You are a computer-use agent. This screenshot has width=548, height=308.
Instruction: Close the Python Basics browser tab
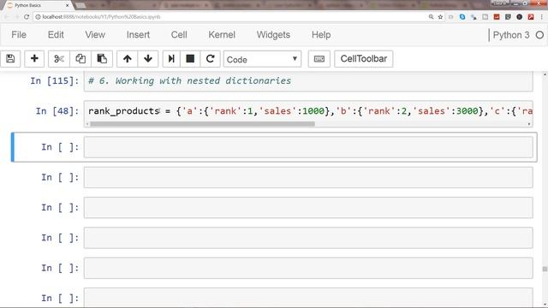[x=67, y=5]
